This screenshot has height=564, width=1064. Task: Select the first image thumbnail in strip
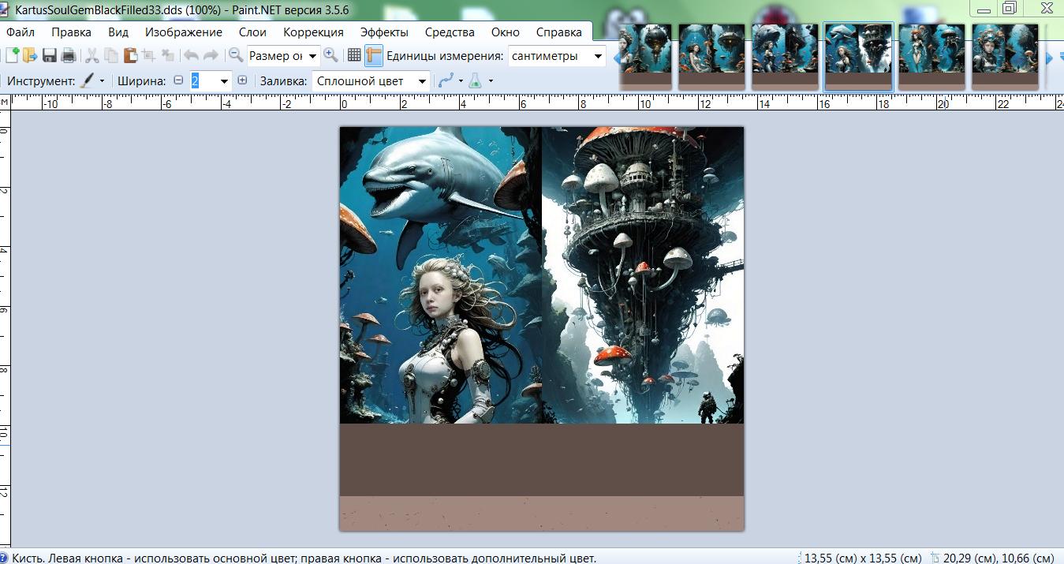(645, 54)
